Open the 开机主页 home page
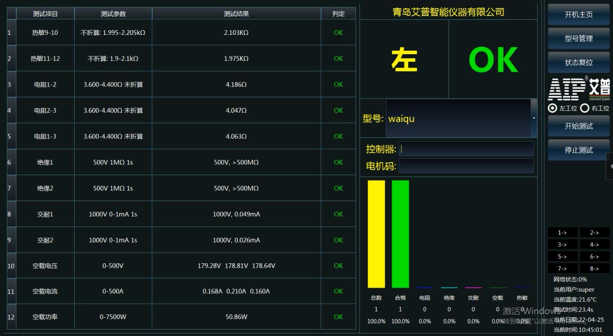613x336 pixels. point(578,14)
